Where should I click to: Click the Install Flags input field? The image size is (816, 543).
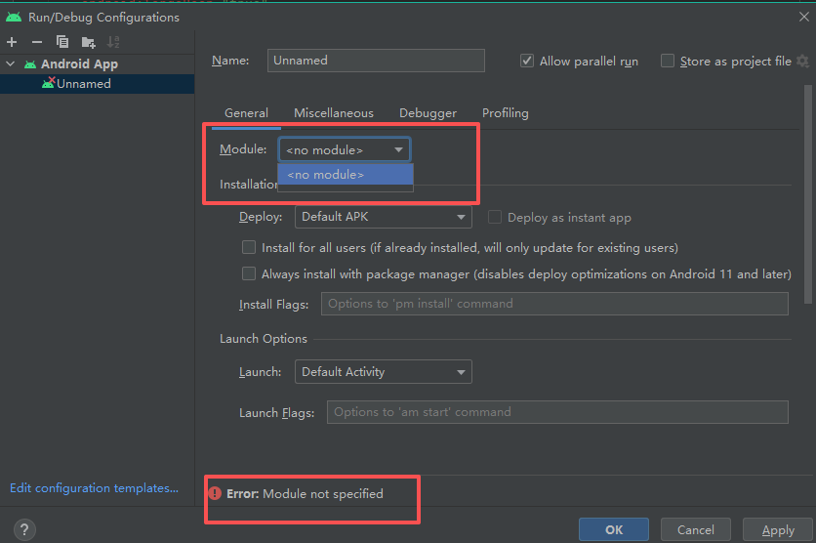click(x=553, y=304)
